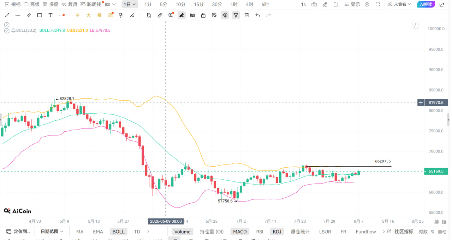
Task: Undo the last drawing action
Action: pyautogui.click(x=258, y=15)
